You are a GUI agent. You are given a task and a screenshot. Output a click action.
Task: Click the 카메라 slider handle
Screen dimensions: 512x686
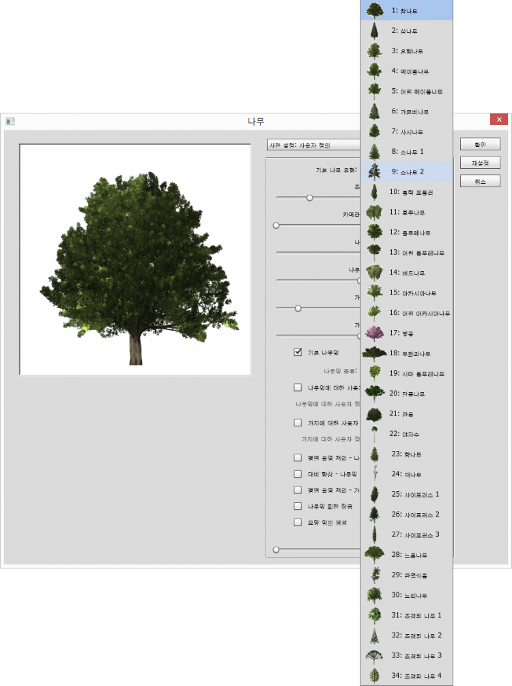pyautogui.click(x=276, y=225)
